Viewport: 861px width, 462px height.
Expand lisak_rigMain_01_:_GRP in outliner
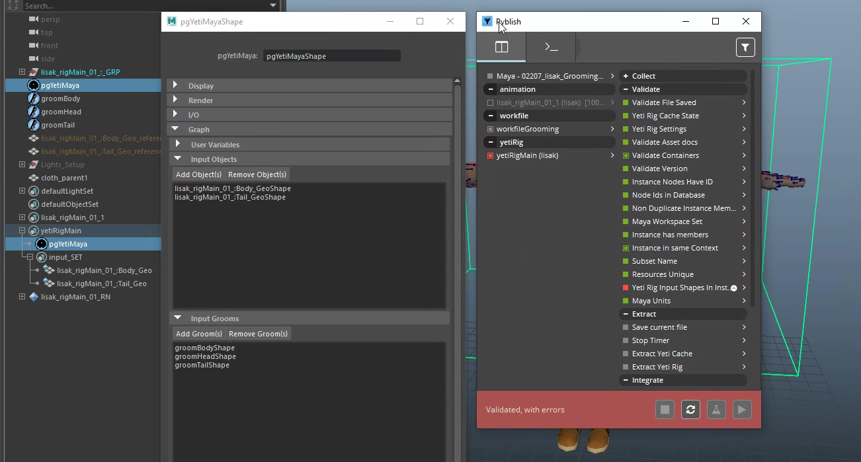(x=22, y=72)
